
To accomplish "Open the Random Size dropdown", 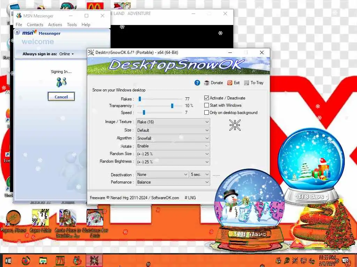I will (x=173, y=154).
